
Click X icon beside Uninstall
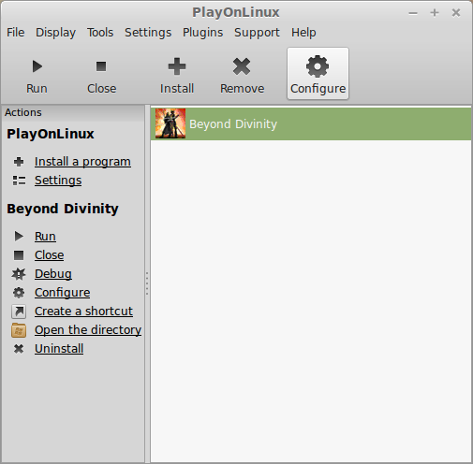click(x=19, y=349)
